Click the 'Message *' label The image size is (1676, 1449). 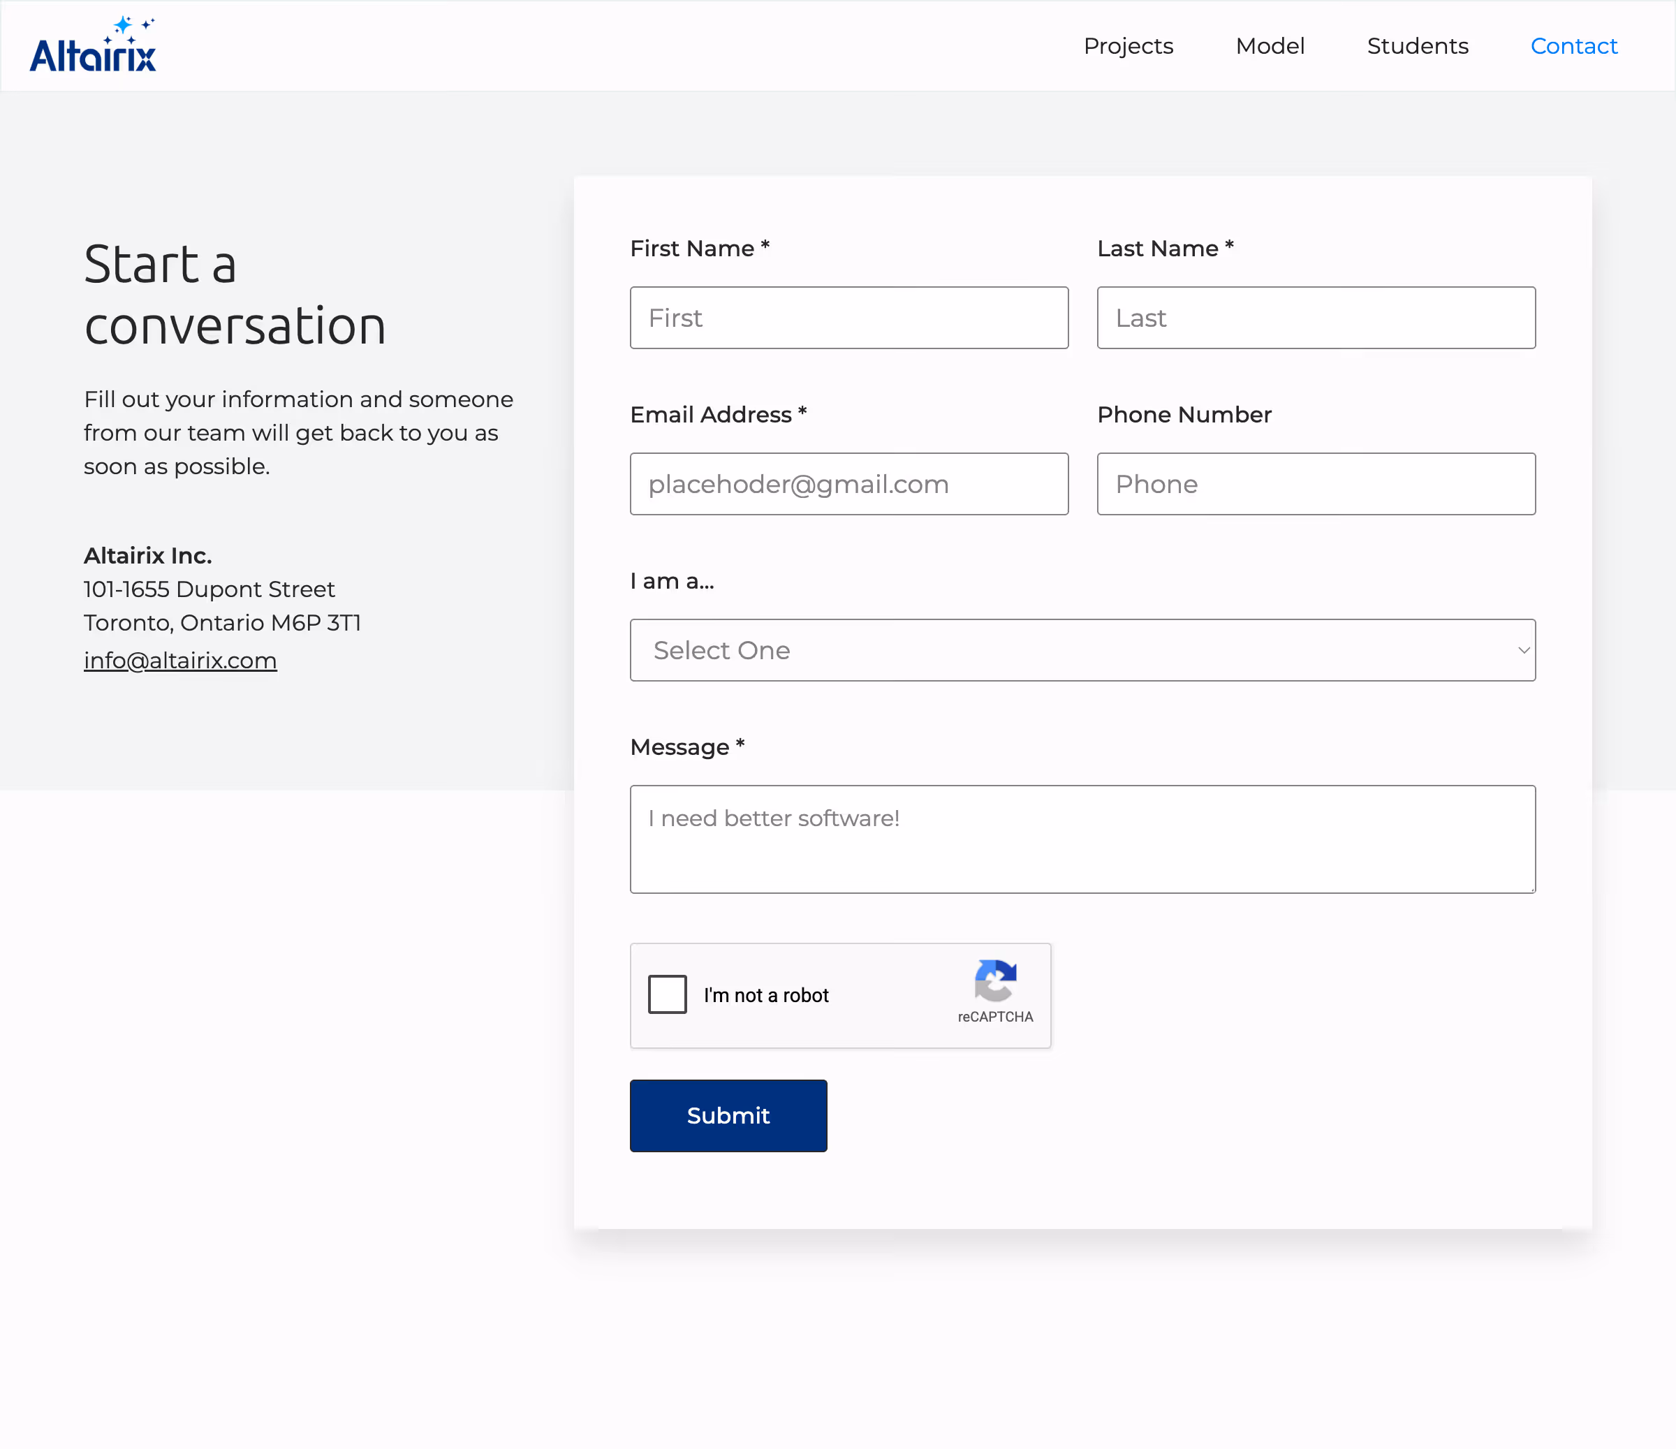[686, 746]
